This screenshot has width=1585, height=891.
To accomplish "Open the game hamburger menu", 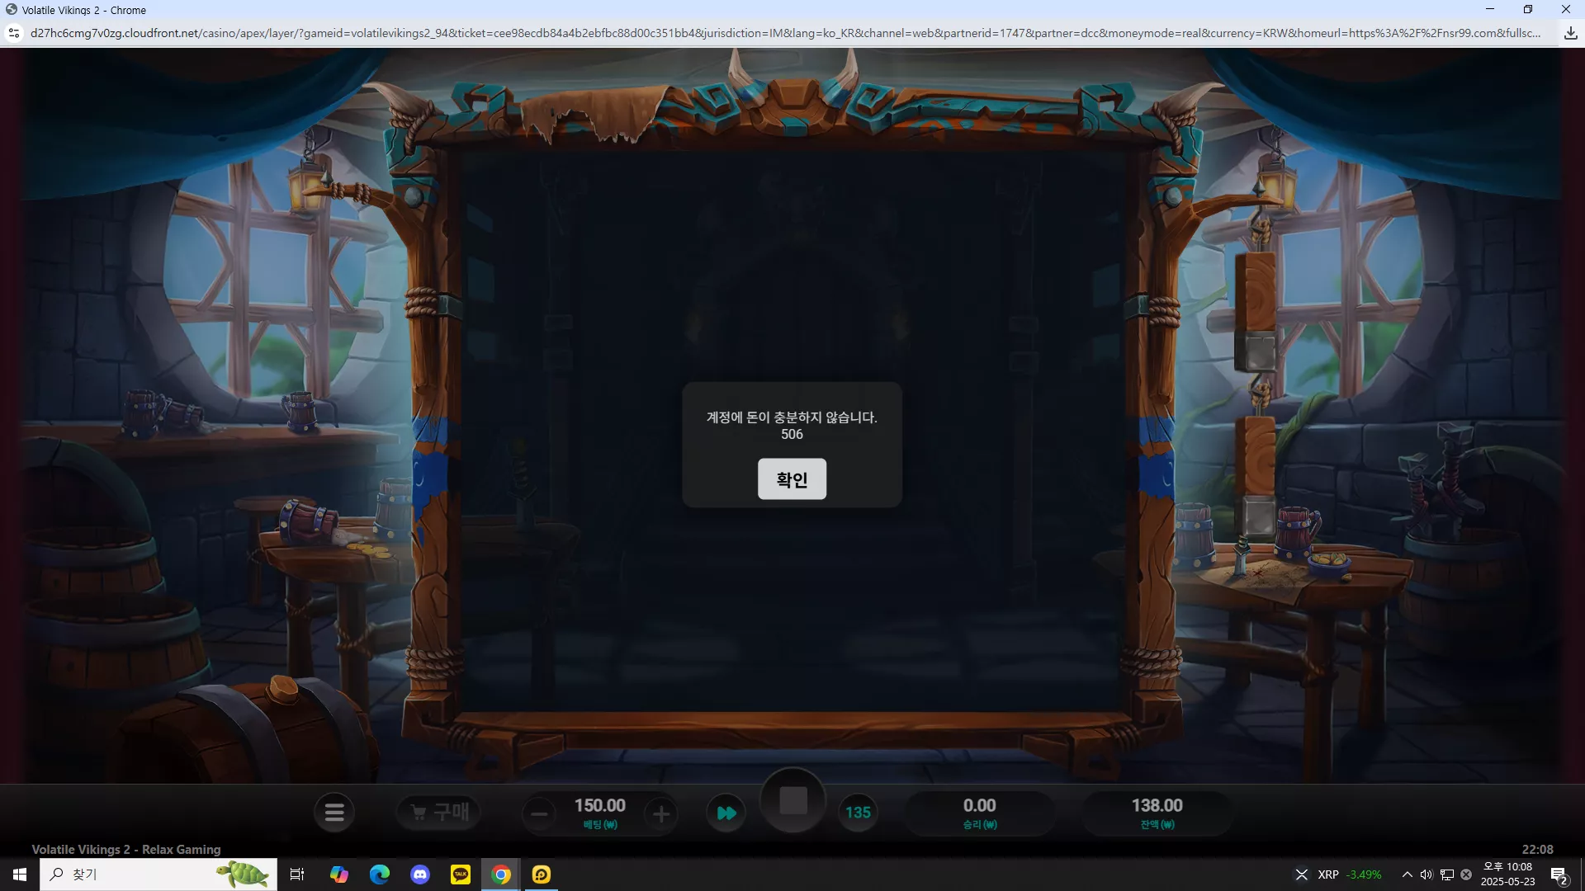I will pyautogui.click(x=334, y=813).
